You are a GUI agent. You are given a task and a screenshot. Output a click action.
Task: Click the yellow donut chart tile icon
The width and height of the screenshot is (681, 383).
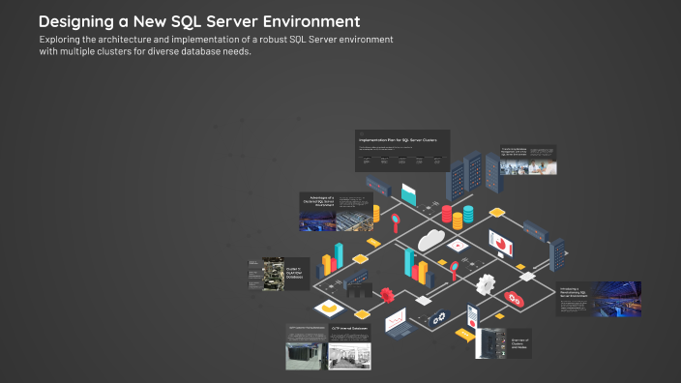(x=329, y=309)
